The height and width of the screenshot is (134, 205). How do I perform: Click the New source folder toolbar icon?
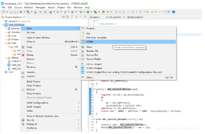(x=58, y=12)
